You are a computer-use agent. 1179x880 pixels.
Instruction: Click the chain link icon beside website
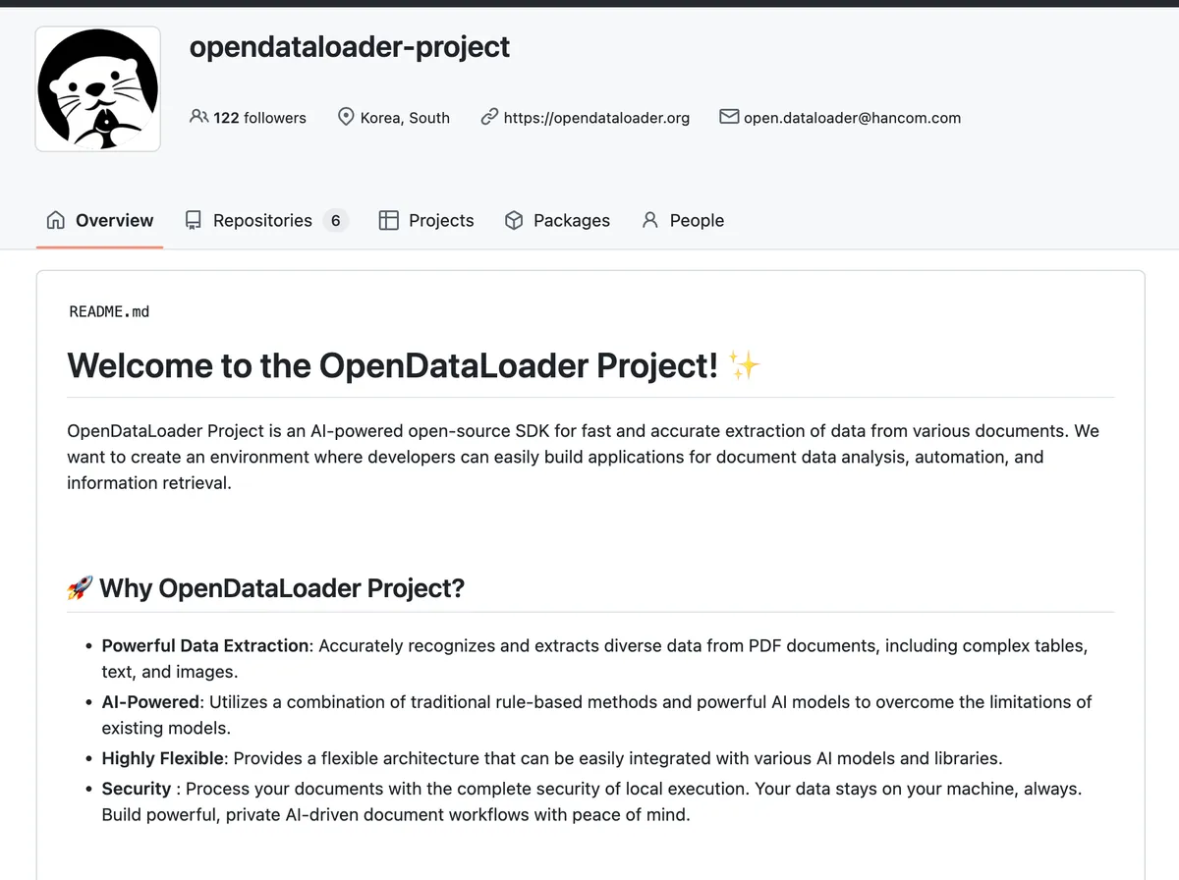click(x=489, y=117)
